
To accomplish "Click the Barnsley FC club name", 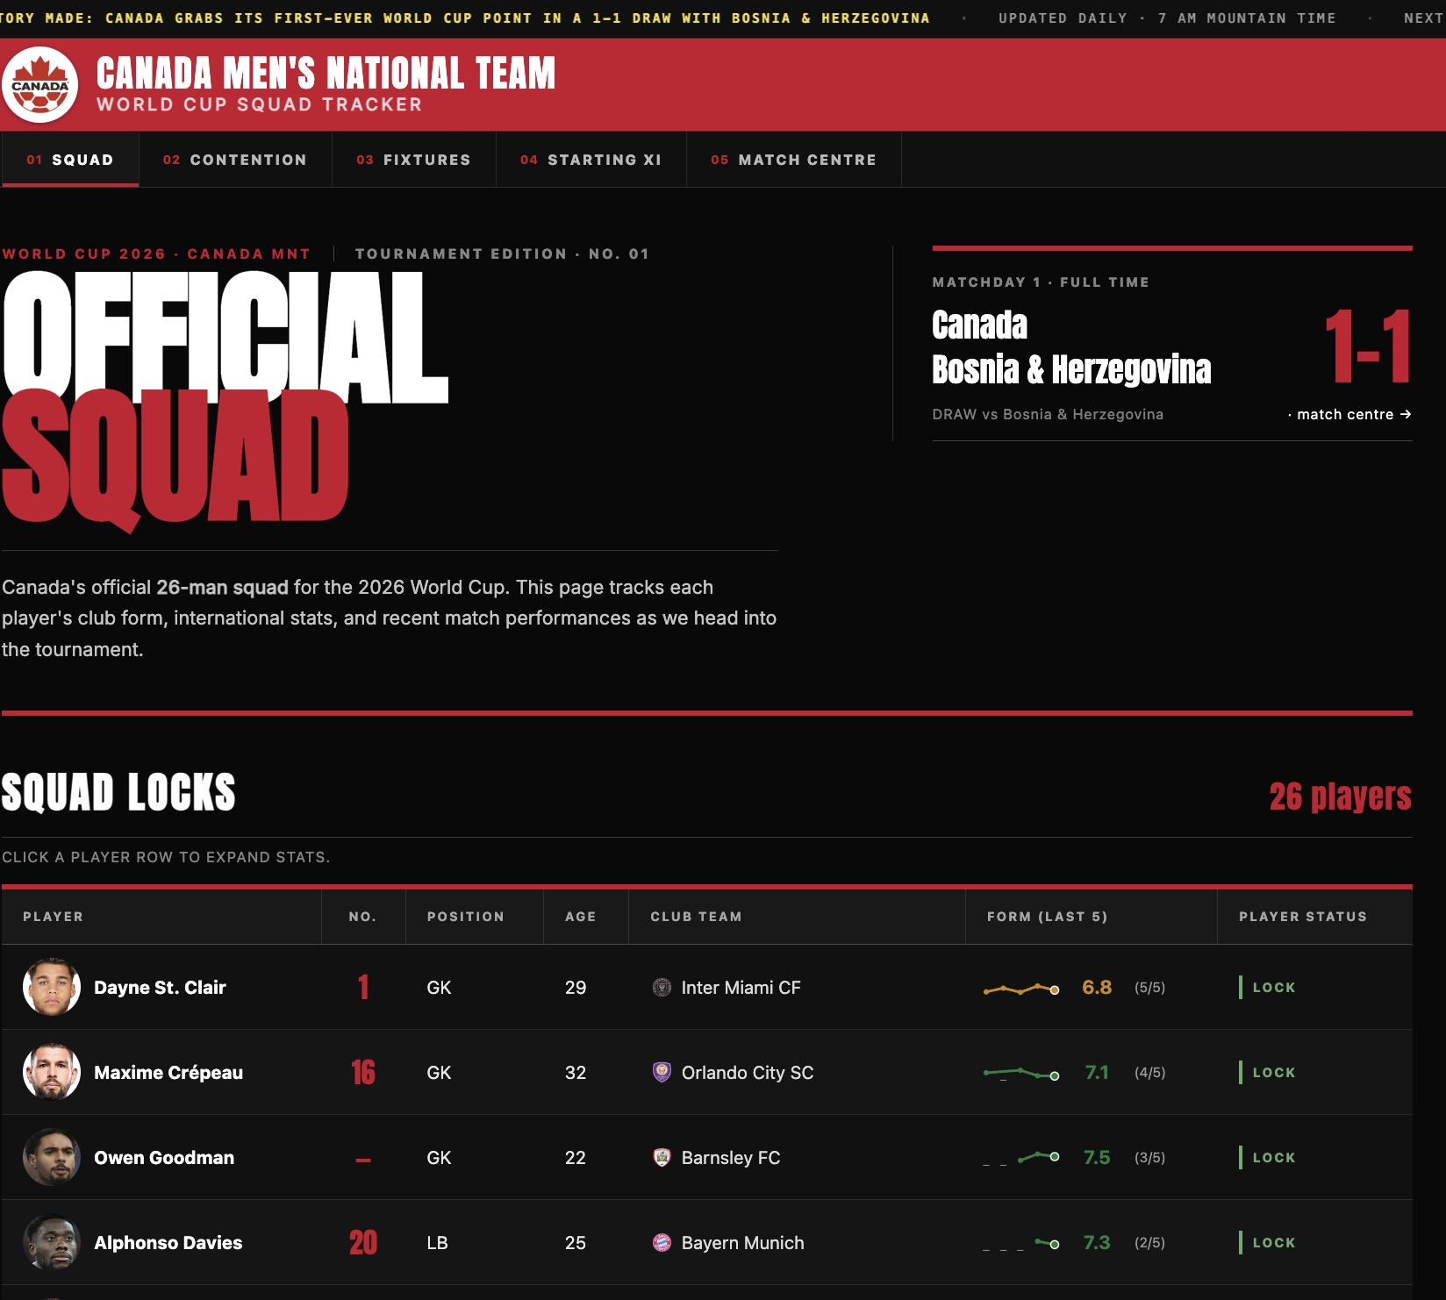I will [x=731, y=1158].
